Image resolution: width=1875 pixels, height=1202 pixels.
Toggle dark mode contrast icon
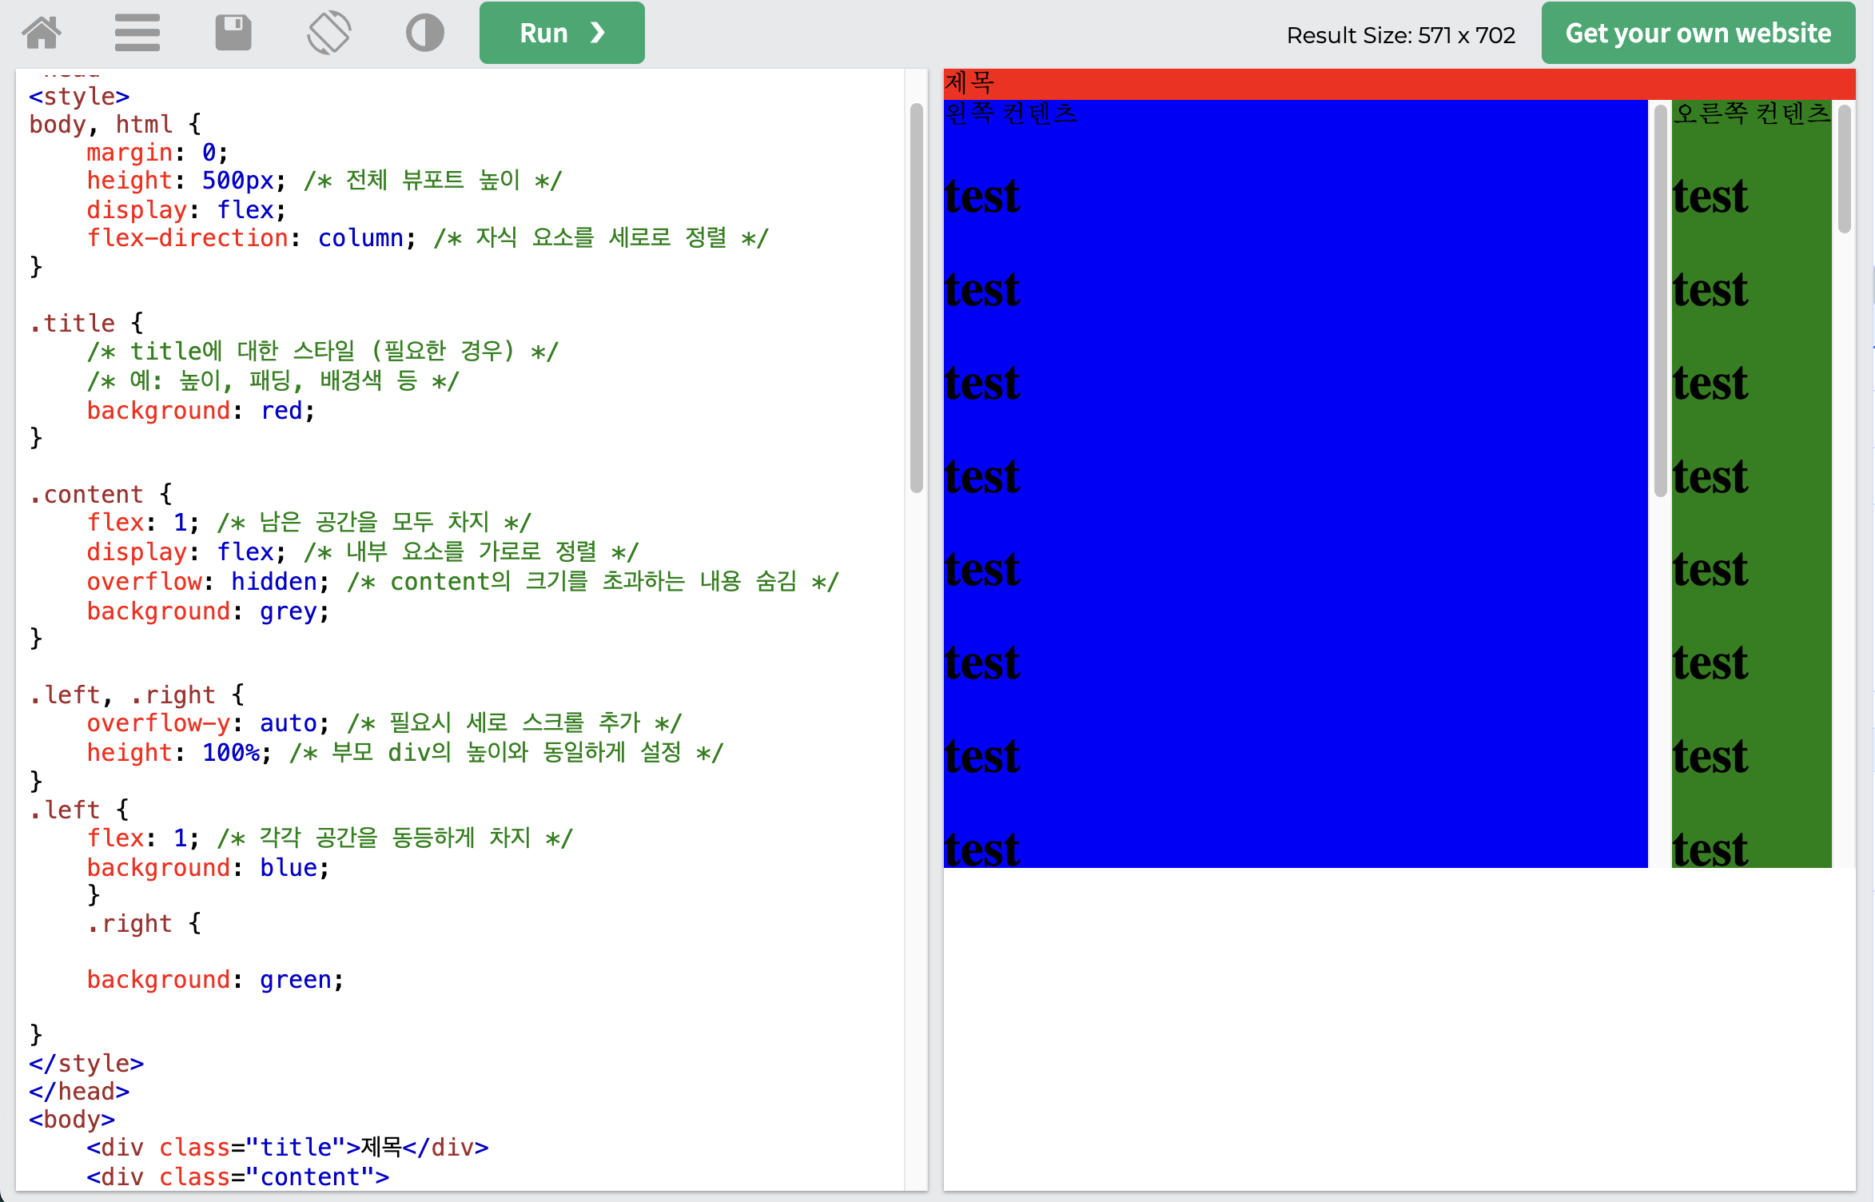click(x=424, y=33)
